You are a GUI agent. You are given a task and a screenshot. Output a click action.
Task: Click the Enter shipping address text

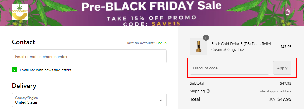275,91
